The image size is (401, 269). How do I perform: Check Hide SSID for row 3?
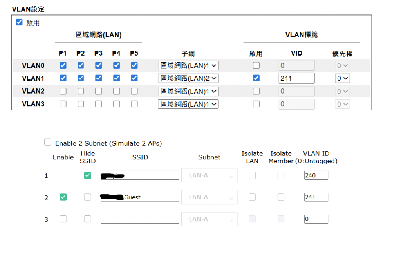pyautogui.click(x=87, y=219)
